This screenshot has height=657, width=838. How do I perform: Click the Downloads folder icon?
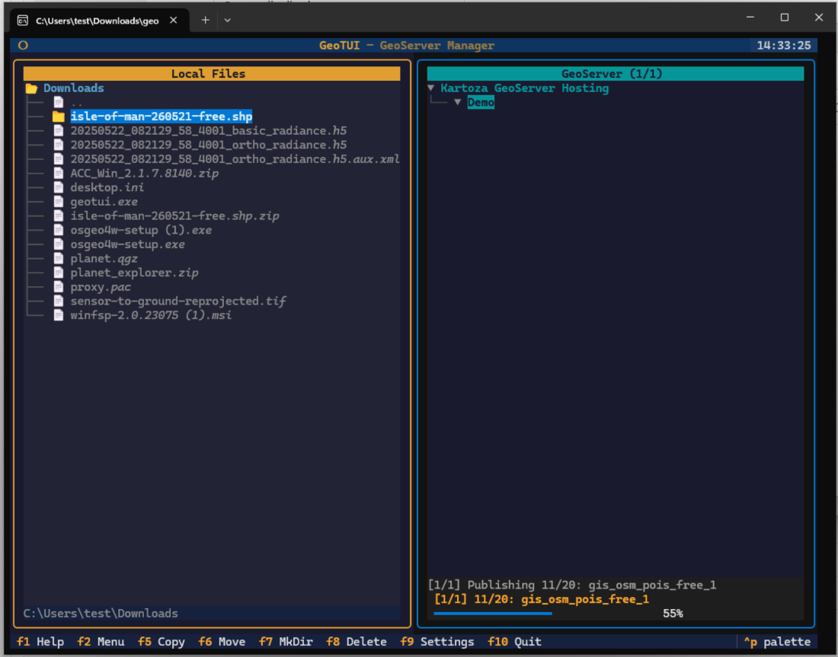click(x=31, y=88)
